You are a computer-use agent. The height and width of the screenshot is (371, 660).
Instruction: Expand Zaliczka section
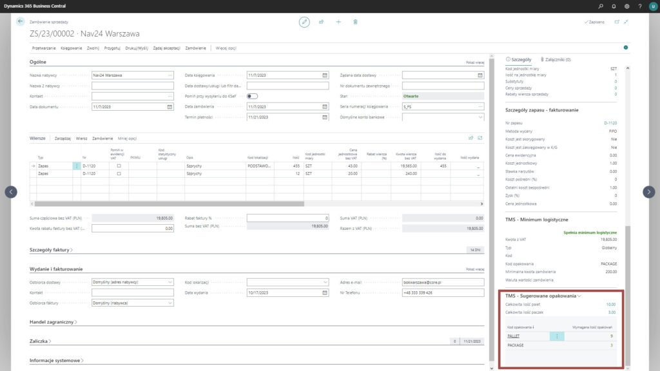point(40,341)
